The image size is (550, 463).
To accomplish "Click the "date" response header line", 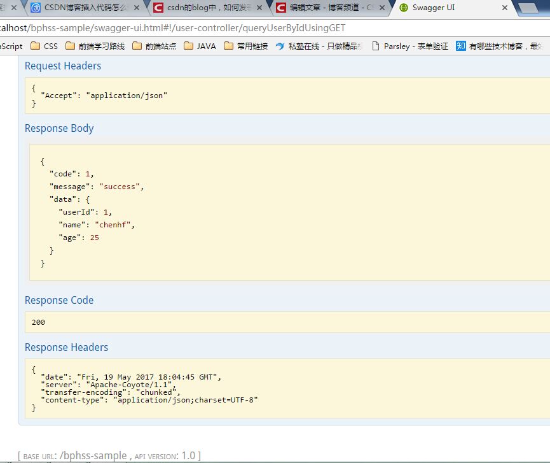I will (131, 377).
